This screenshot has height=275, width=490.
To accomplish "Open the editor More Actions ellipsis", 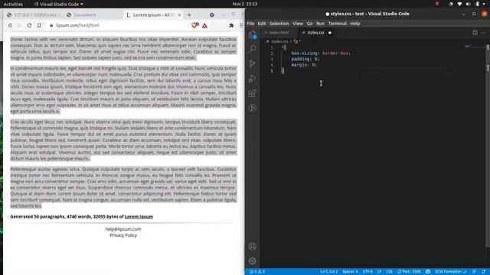I will [x=483, y=32].
